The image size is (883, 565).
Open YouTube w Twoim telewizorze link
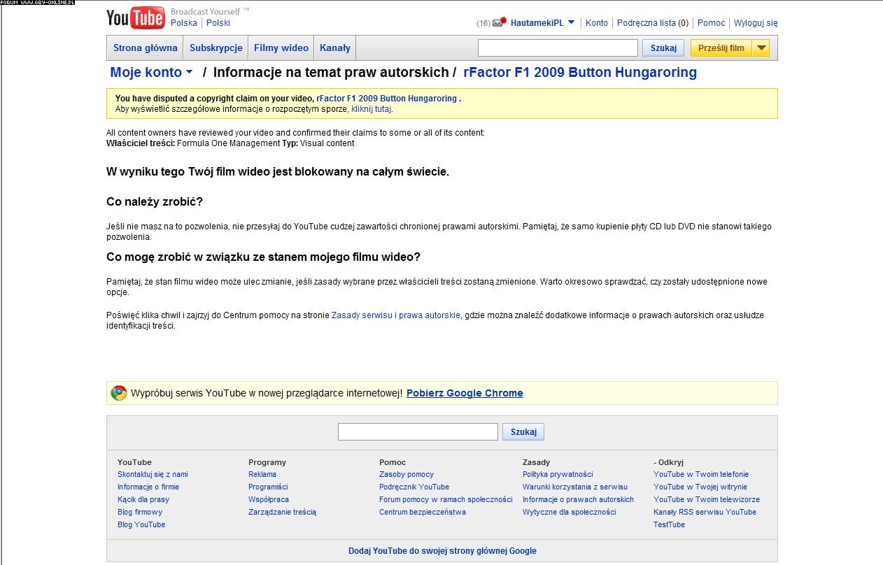707,499
